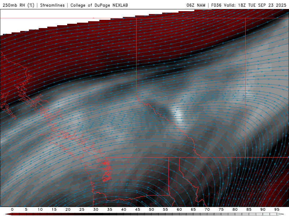This screenshot has height=216, width=289.
Task: Click the colorbar label "60"
Action: point(179,210)
